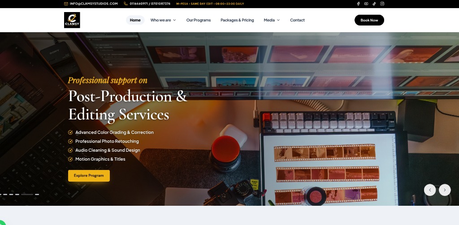Click the yellow Explore Program button
This screenshot has width=459, height=225.
pyautogui.click(x=89, y=176)
